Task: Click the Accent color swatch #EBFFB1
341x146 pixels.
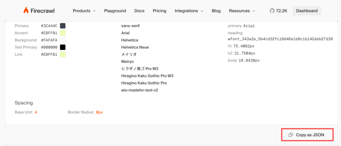Action: 63,33
